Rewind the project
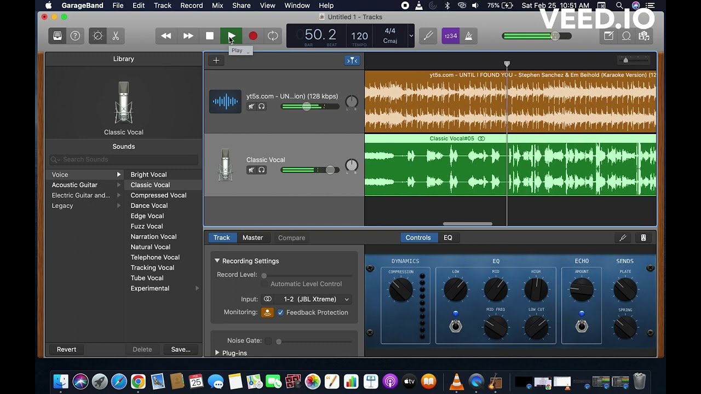The image size is (701, 394). (x=166, y=36)
